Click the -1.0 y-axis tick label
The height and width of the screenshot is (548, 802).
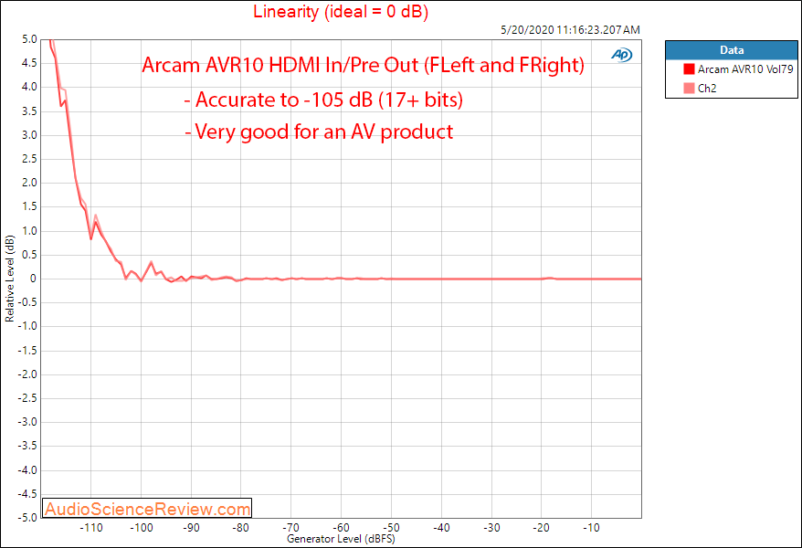(x=27, y=326)
